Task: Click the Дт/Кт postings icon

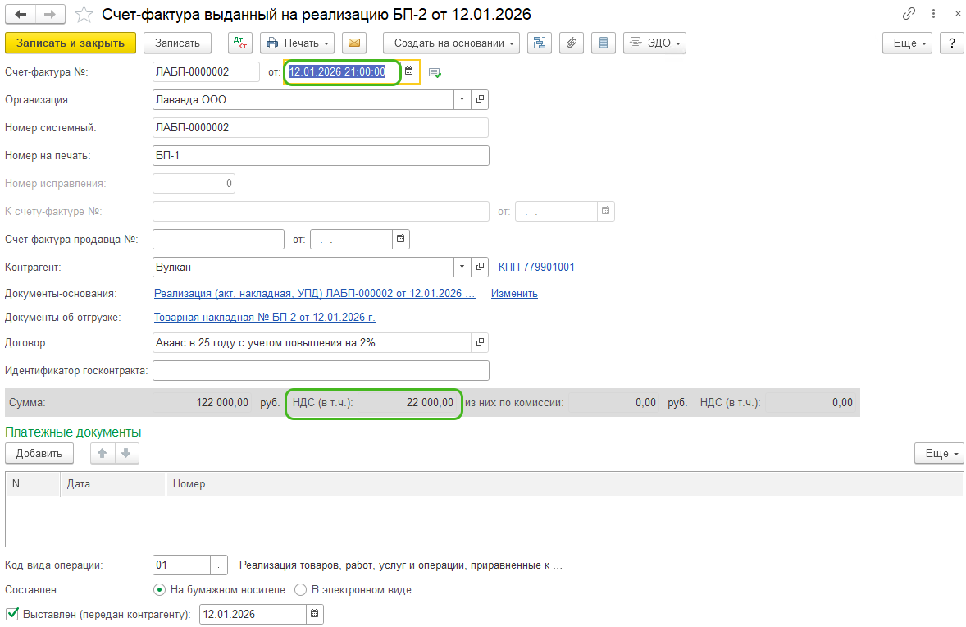Action: (240, 43)
